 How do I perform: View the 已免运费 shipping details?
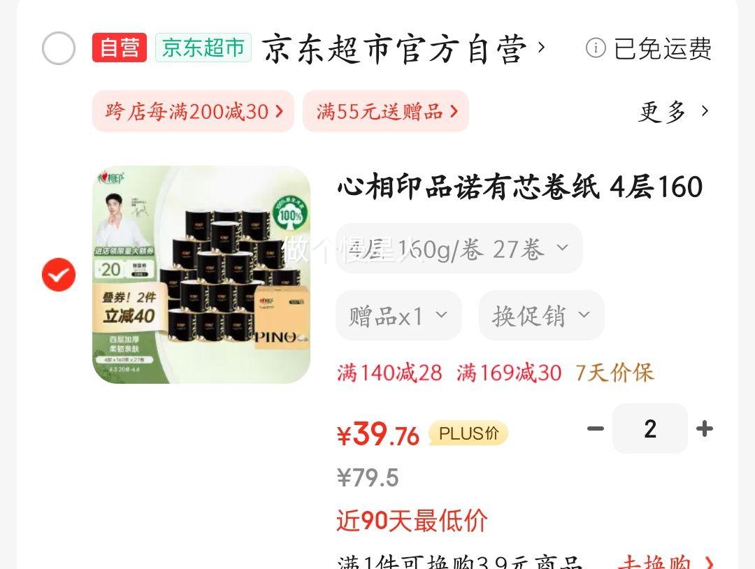pos(663,49)
